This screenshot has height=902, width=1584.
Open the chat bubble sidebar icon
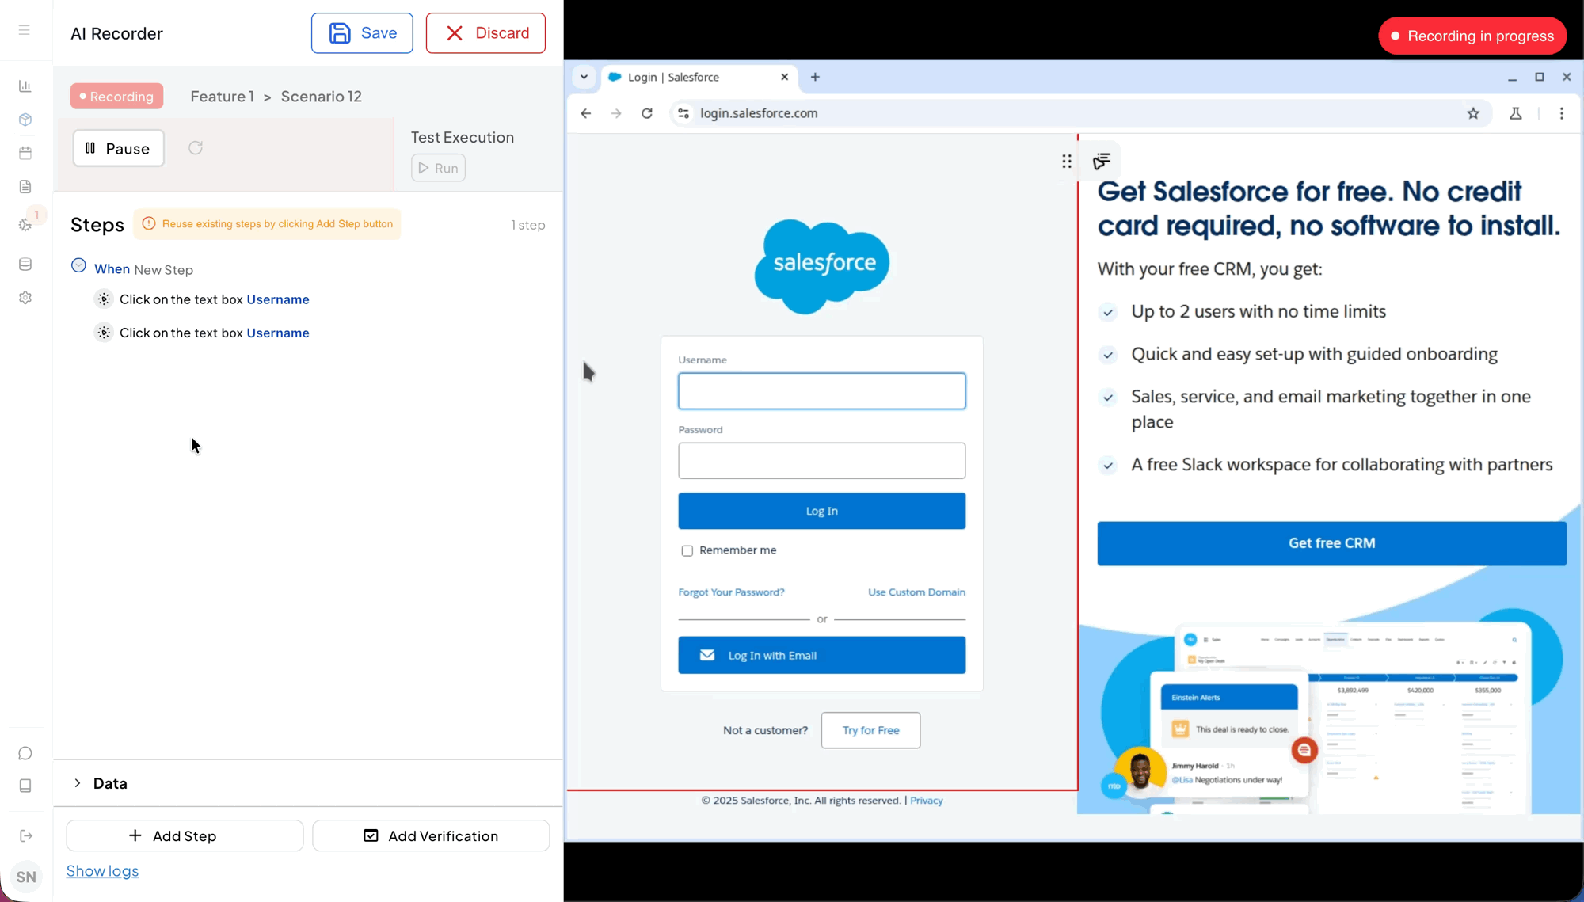click(25, 753)
